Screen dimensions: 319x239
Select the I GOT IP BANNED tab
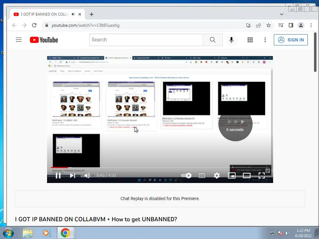pos(44,14)
